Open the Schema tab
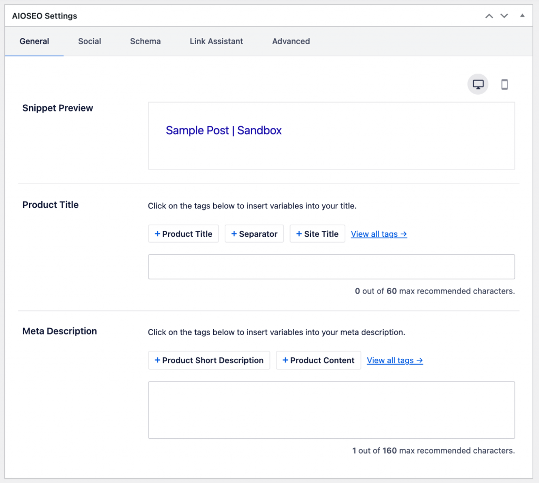This screenshot has width=539, height=483. (x=145, y=41)
